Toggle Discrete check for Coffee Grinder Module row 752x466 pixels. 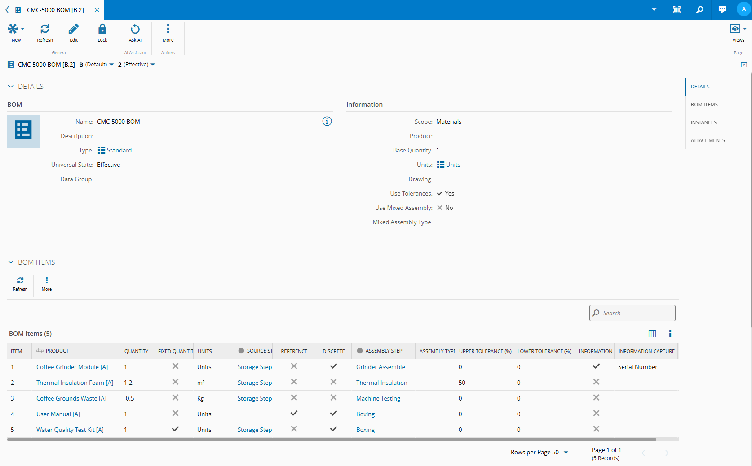click(x=333, y=366)
